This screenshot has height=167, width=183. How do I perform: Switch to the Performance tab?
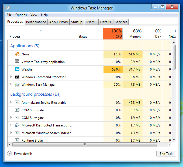point(36,22)
